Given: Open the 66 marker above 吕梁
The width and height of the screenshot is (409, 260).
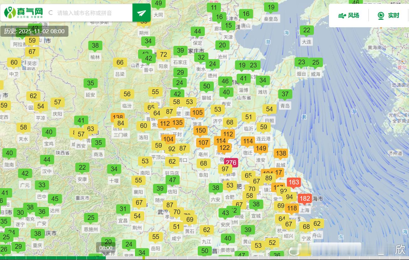Looking at the screenshot, I should tap(120, 62).
